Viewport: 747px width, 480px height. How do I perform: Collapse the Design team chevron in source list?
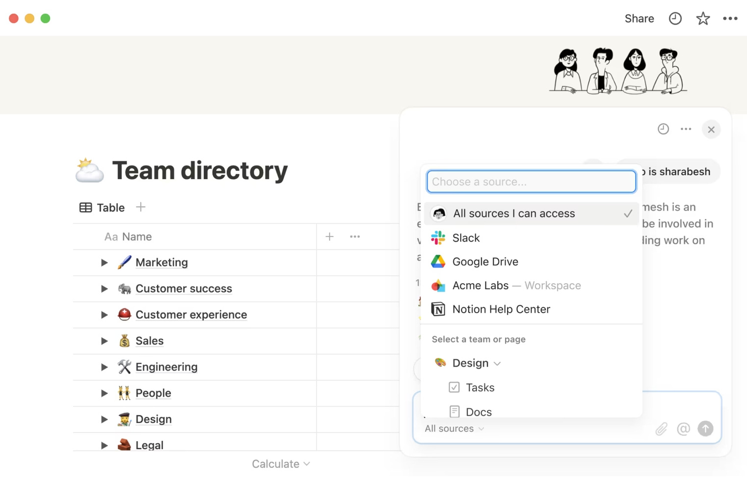497,364
